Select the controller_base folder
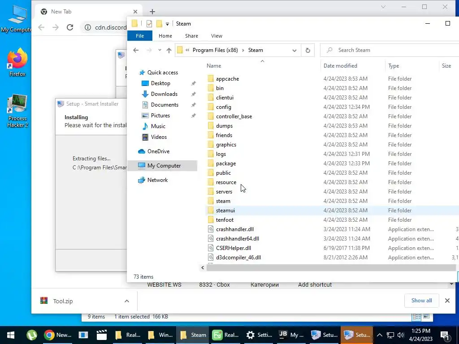The height and width of the screenshot is (344, 459). [234, 116]
